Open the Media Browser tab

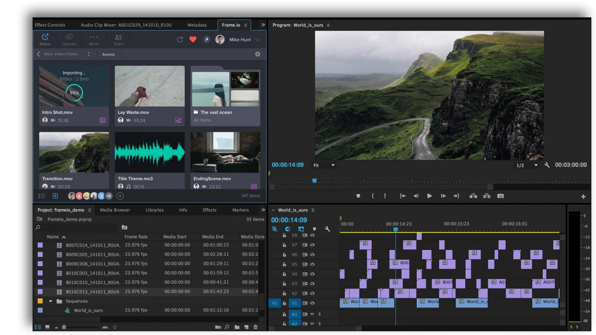[x=115, y=210]
